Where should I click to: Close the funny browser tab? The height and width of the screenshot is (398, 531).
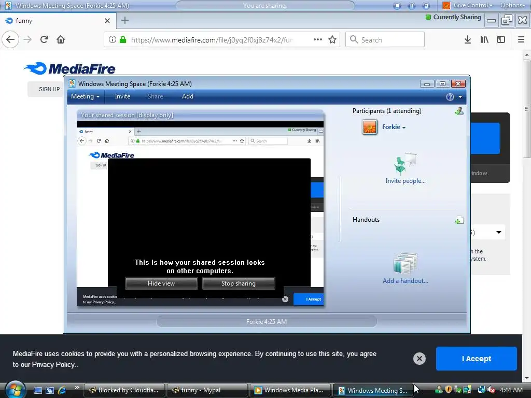(x=107, y=21)
